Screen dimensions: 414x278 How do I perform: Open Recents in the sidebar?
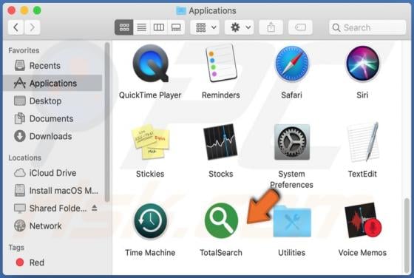pyautogui.click(x=52, y=66)
